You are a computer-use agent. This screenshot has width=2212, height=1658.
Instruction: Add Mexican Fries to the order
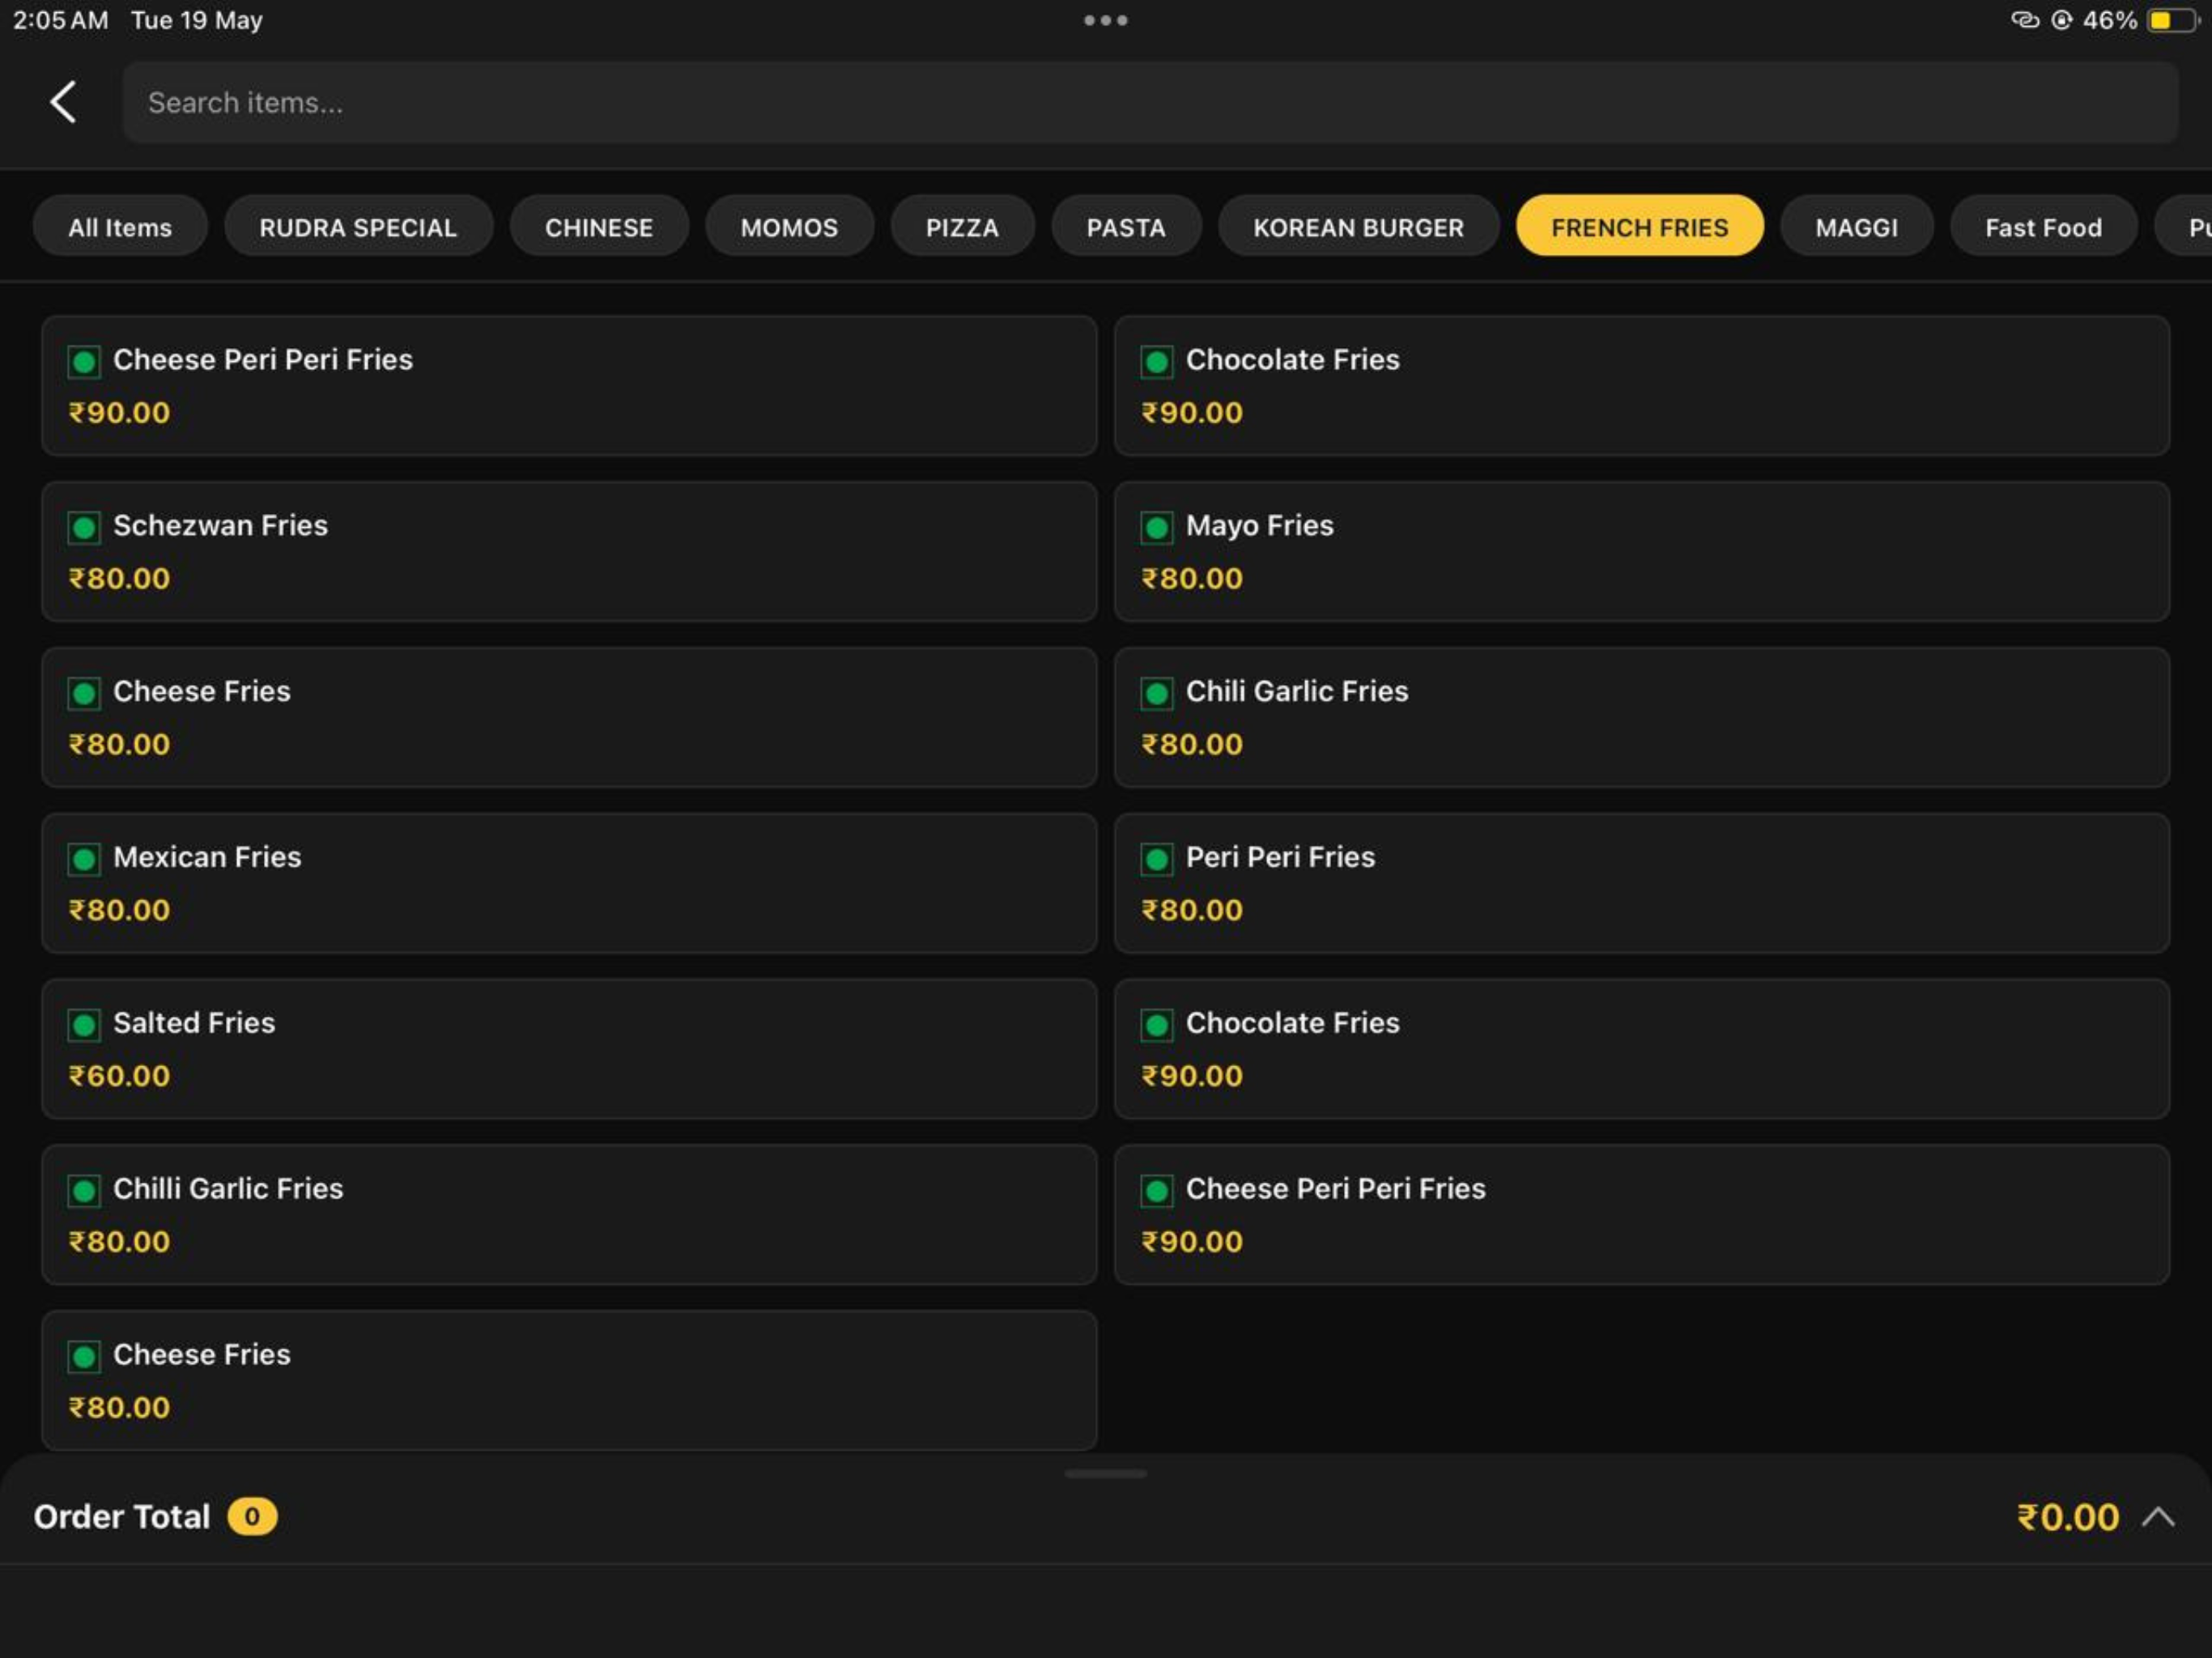coord(569,884)
